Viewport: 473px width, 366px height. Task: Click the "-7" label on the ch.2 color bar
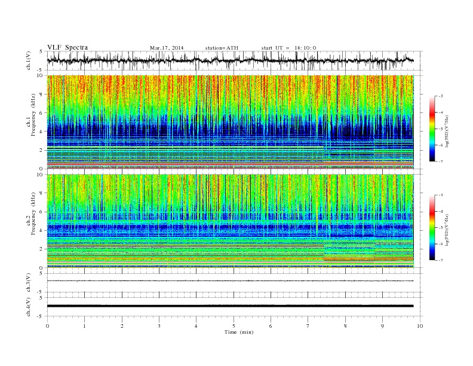click(441, 260)
